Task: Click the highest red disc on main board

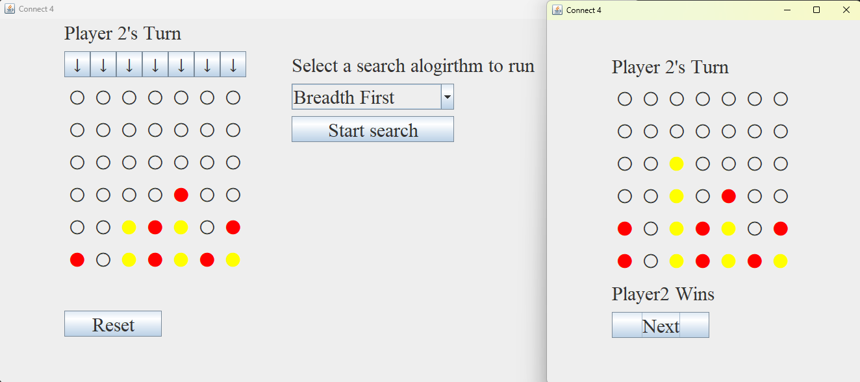Action: (x=181, y=195)
